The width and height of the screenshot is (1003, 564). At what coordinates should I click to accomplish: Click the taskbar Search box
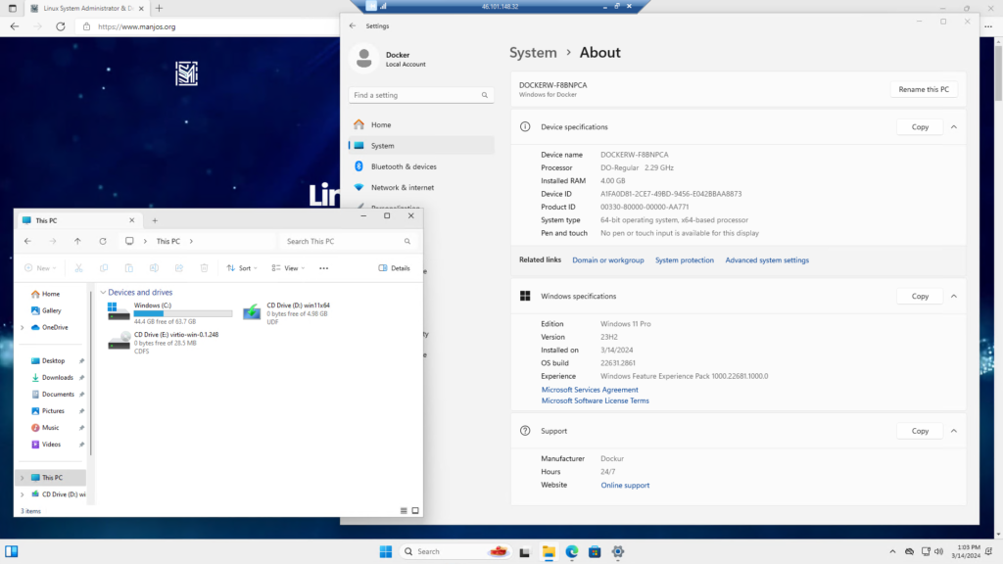(455, 551)
